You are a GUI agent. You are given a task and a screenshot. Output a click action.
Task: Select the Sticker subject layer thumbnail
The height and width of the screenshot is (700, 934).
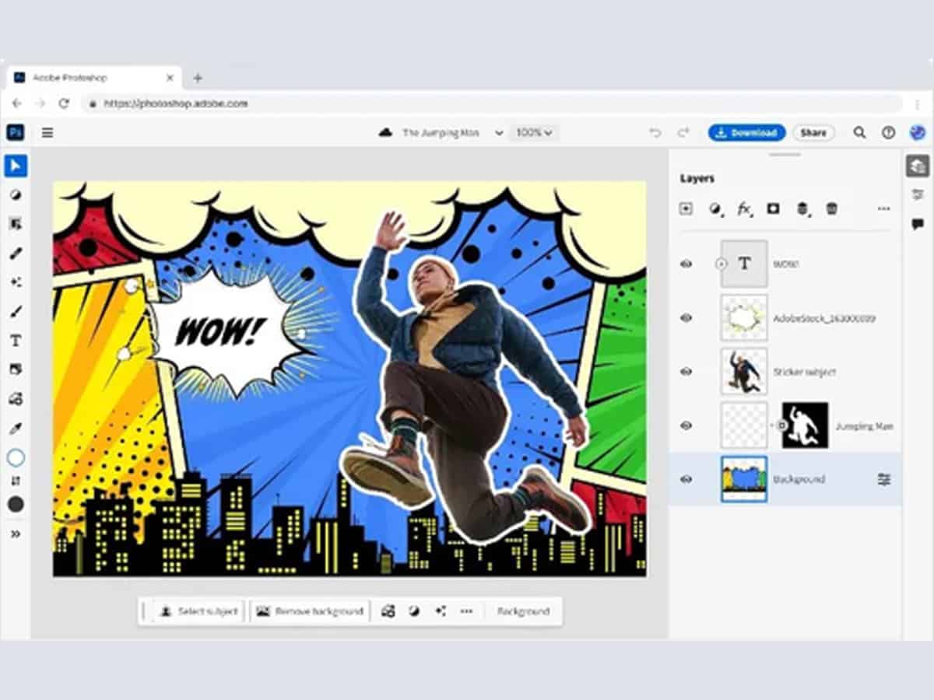[744, 371]
